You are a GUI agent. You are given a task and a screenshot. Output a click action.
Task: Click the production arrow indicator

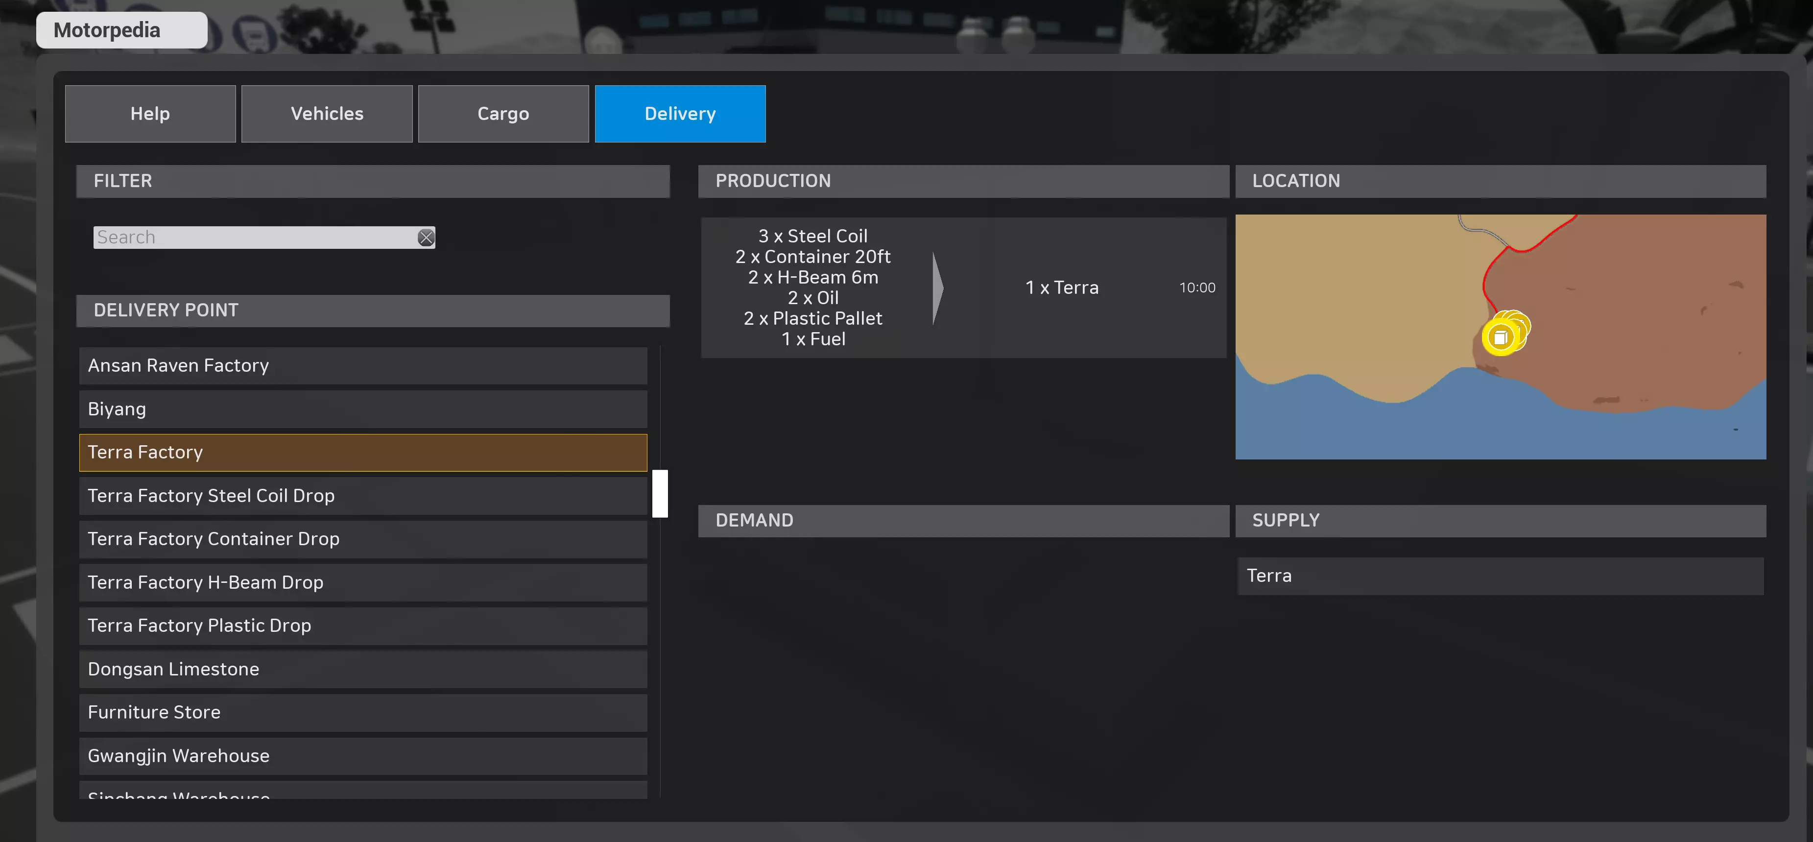pos(937,288)
